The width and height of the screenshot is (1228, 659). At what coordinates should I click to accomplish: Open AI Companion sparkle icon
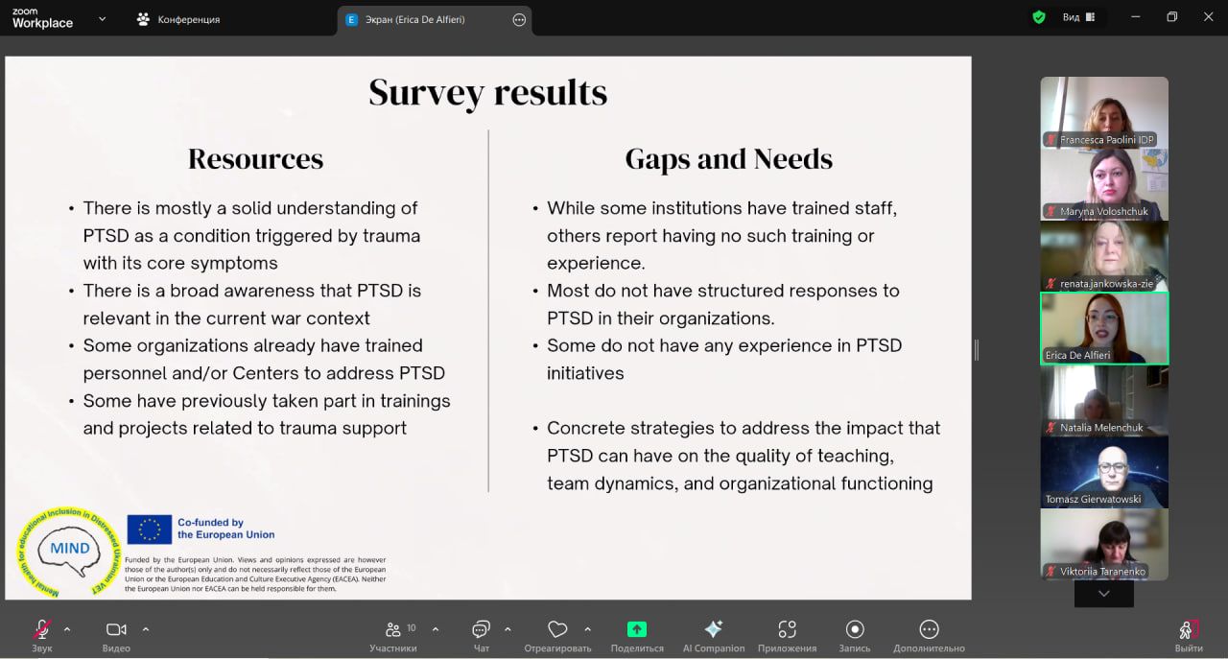tap(714, 629)
